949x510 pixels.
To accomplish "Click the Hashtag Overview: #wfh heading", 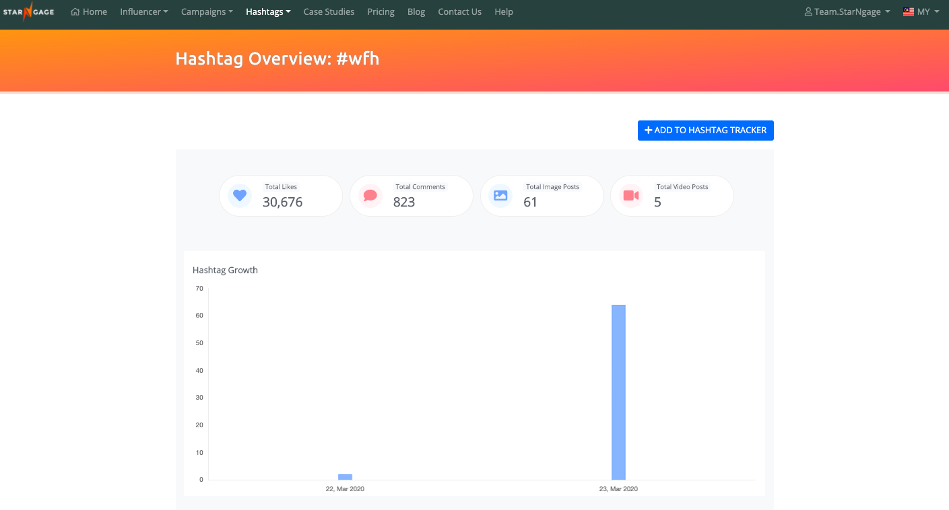I will tap(277, 59).
